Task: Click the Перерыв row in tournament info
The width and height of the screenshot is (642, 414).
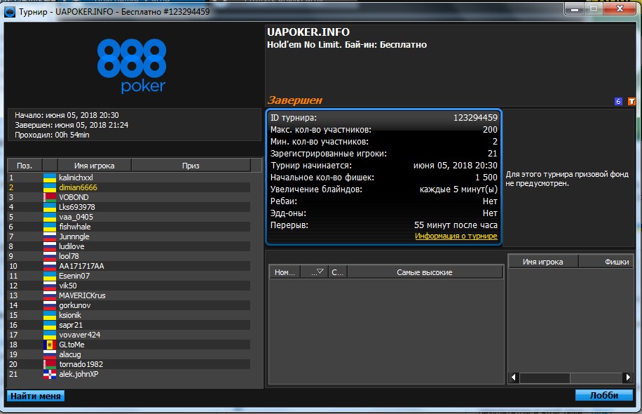Action: 383,225
